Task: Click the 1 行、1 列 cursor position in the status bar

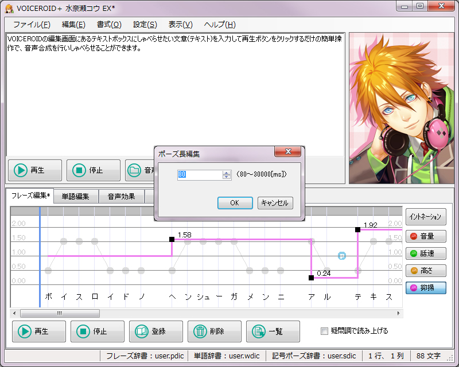Action: [x=386, y=356]
